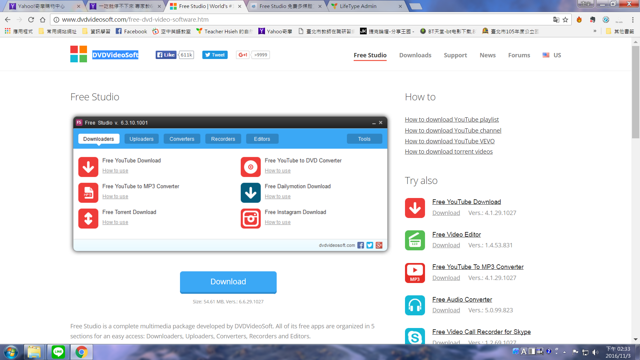Open the Support nav menu item

455,55
